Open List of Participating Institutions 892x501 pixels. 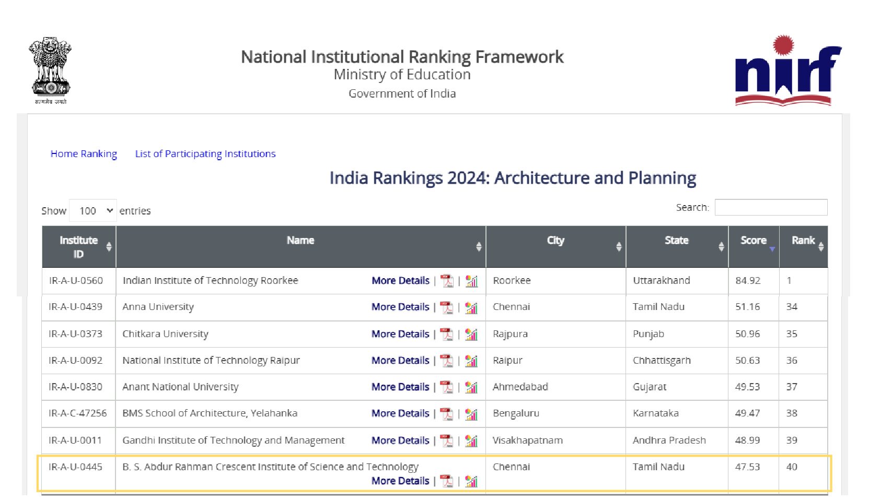[x=205, y=154]
